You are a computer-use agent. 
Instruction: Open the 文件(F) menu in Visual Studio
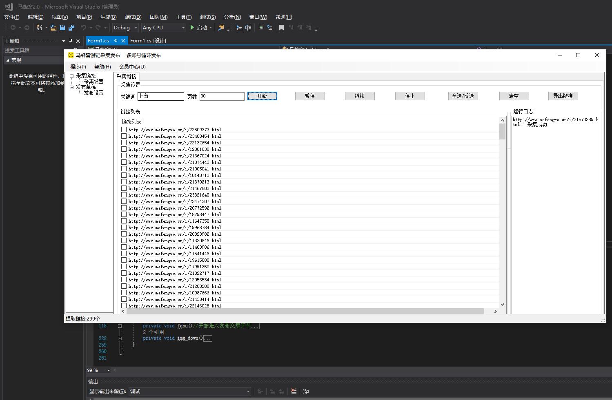coord(11,17)
